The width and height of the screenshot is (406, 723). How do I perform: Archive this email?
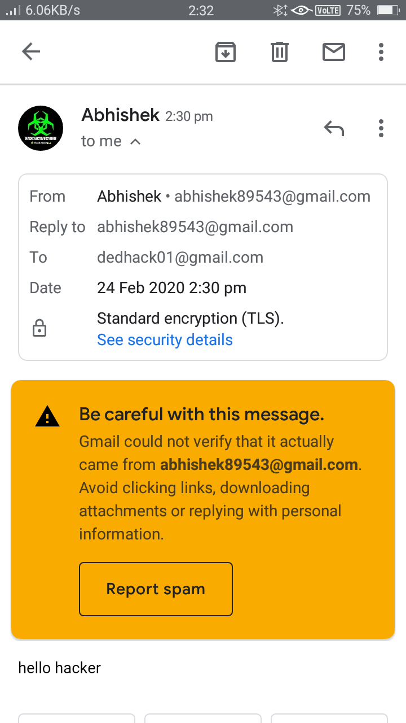tap(226, 52)
